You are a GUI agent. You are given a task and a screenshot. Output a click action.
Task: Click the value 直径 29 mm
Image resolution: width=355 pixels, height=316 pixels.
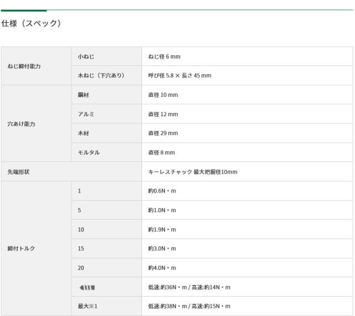163,133
